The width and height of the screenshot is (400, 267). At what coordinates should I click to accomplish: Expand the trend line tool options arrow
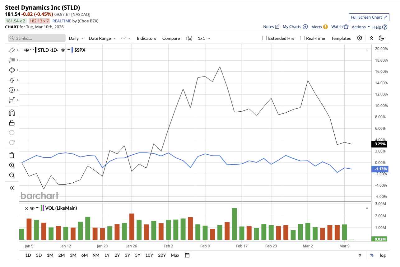(x=17, y=50)
